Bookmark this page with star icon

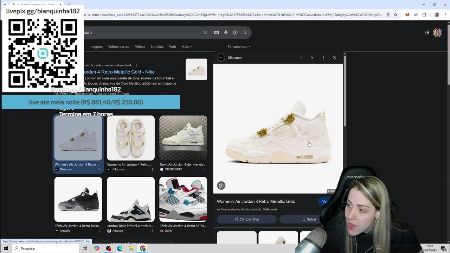396,15
